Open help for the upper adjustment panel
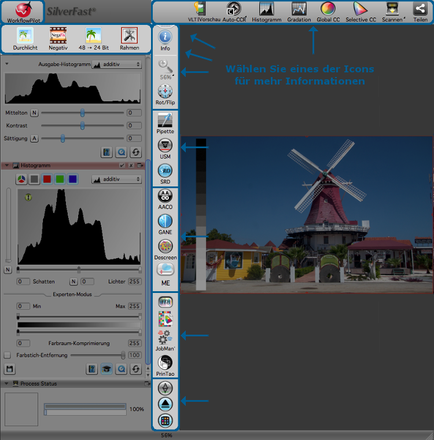Viewport: 434px width, 440px height. 106,152
